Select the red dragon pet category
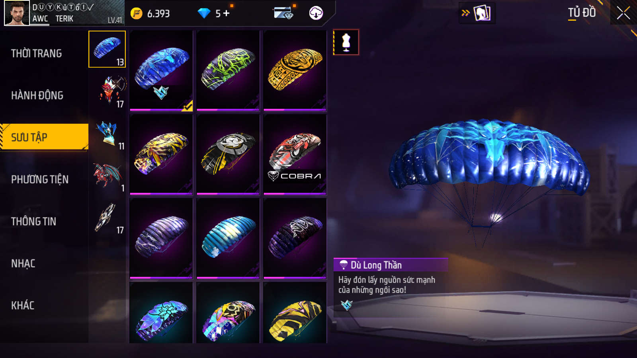637x358 pixels. pyautogui.click(x=107, y=175)
